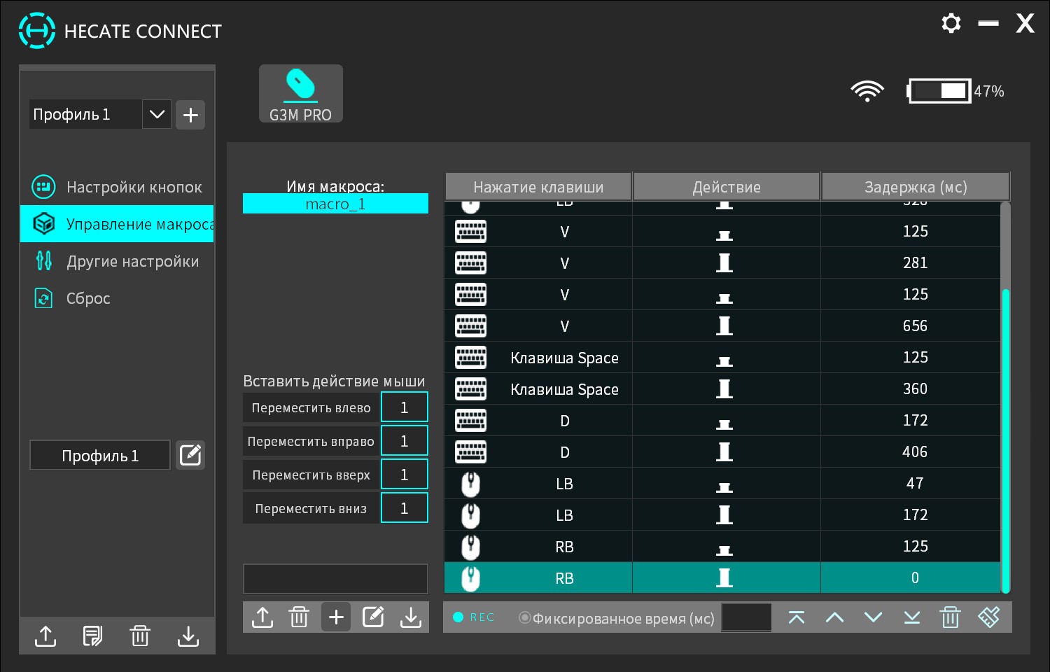Move selected action down one row
The width and height of the screenshot is (1050, 672).
(x=873, y=617)
